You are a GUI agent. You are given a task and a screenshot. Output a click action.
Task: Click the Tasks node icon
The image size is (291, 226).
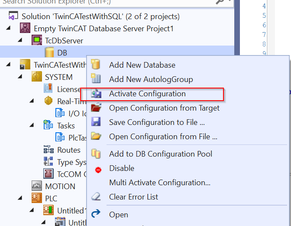pyautogui.click(x=48, y=124)
